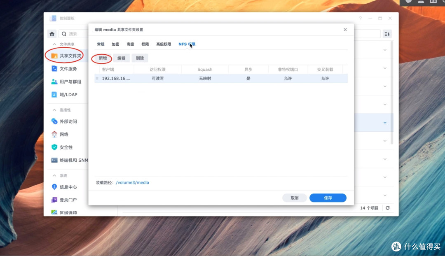
Task: Sort by Squash column header
Action: 205,70
